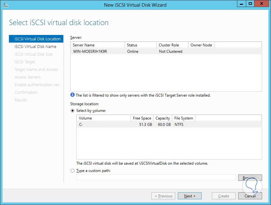The image size is (271, 205).
Task: Maximize the wizard window
Action: (x=251, y=4)
